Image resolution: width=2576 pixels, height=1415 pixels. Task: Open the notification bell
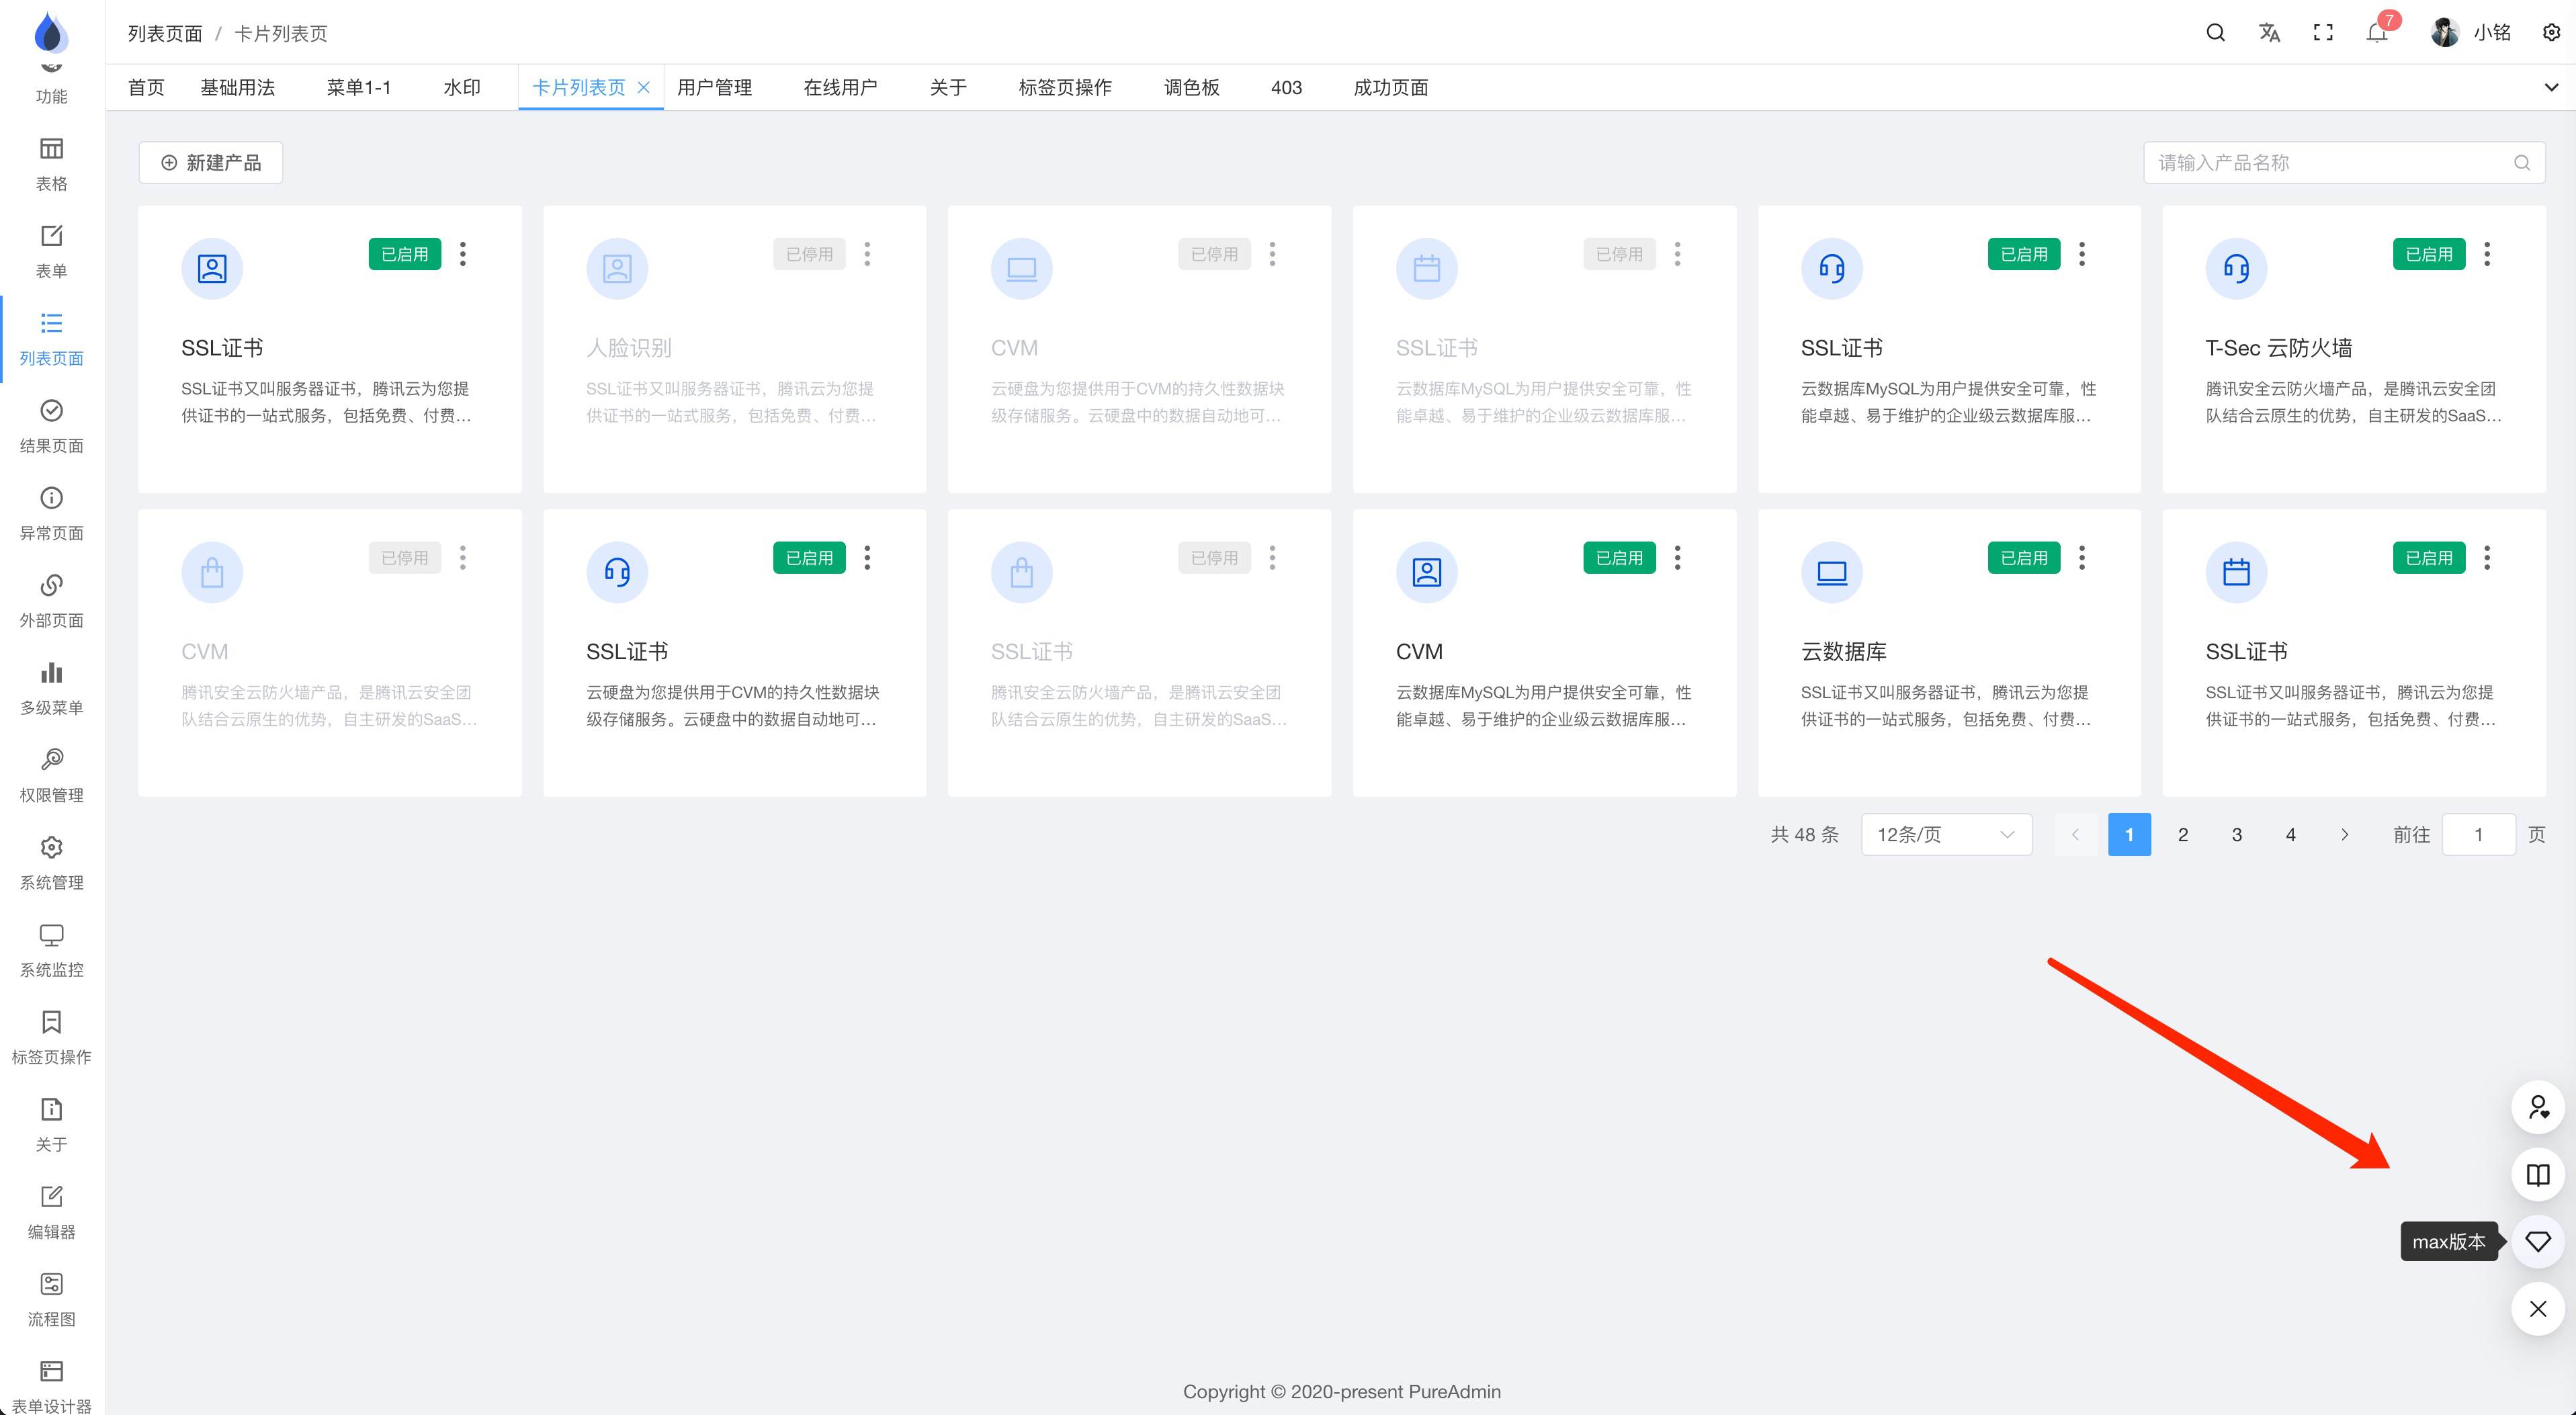click(2377, 33)
